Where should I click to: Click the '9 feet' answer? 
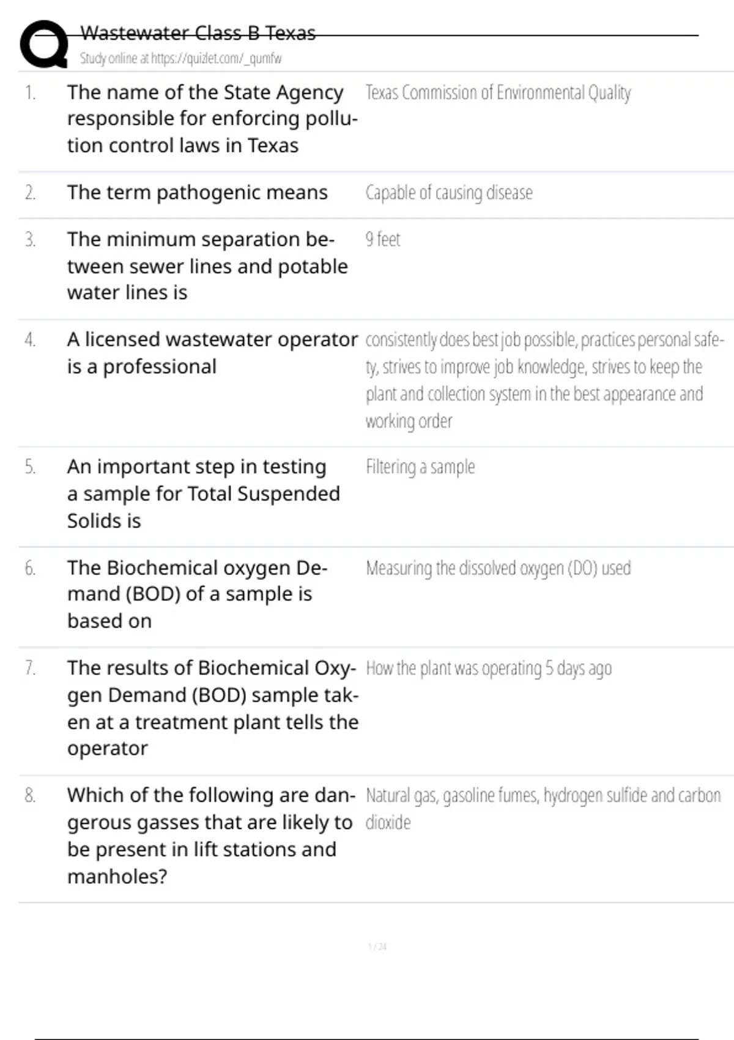[x=383, y=239]
